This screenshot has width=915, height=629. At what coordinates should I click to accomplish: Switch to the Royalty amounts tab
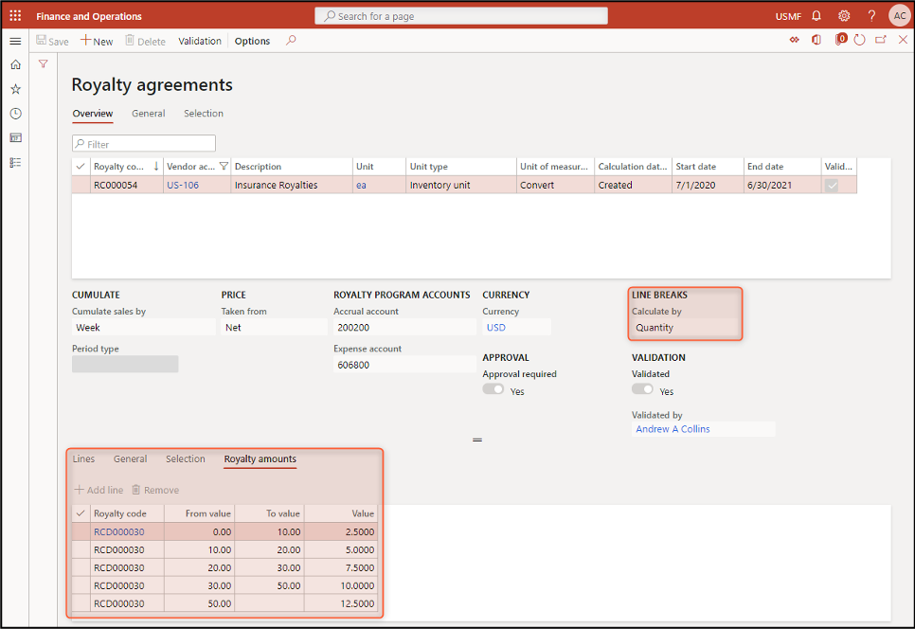(x=260, y=459)
